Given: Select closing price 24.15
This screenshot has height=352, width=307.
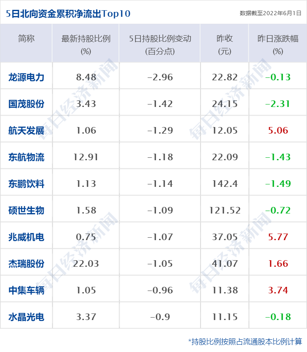Looking at the screenshot, I should point(225,104).
